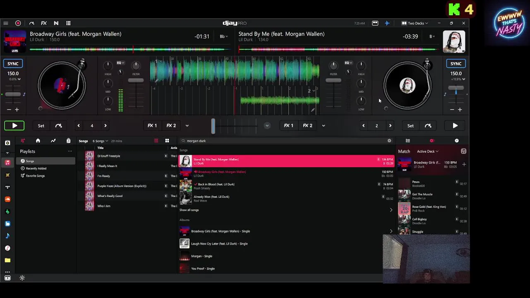Viewport: 530px width, 298px height.
Task: Open the sampler grid icon in top toolbar
Action: [x=68, y=23]
